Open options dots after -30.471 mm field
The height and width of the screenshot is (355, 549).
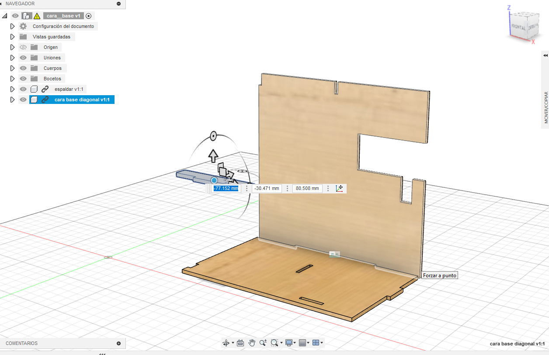287,188
